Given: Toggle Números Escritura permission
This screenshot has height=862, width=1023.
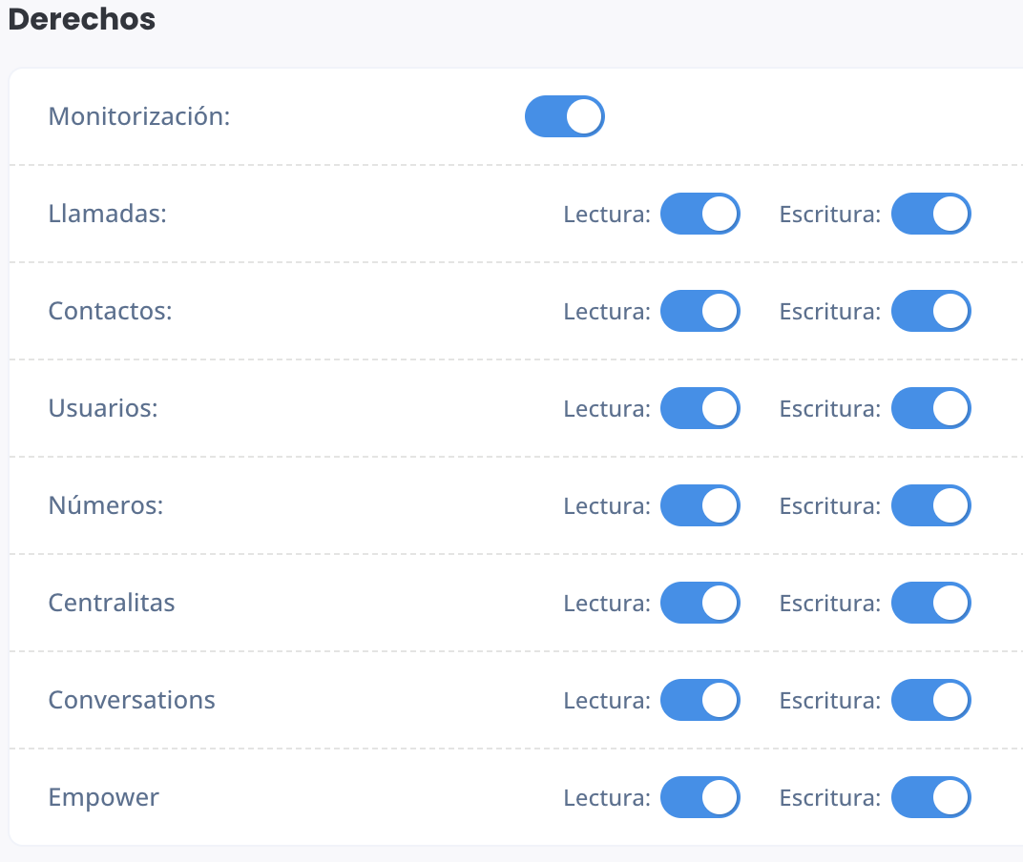Looking at the screenshot, I should pyautogui.click(x=931, y=505).
